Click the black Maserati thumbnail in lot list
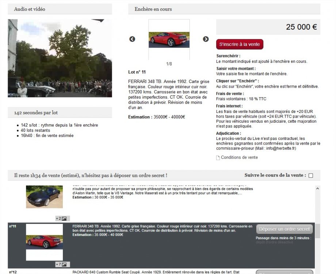 tap(44, 197)
